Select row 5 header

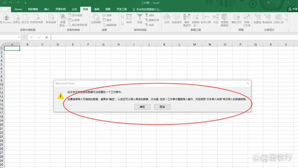coord(2,65)
